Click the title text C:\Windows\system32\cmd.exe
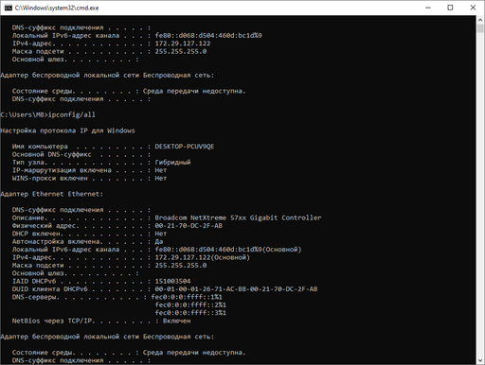Screen dimensions: 485x365 (x=57, y=8)
